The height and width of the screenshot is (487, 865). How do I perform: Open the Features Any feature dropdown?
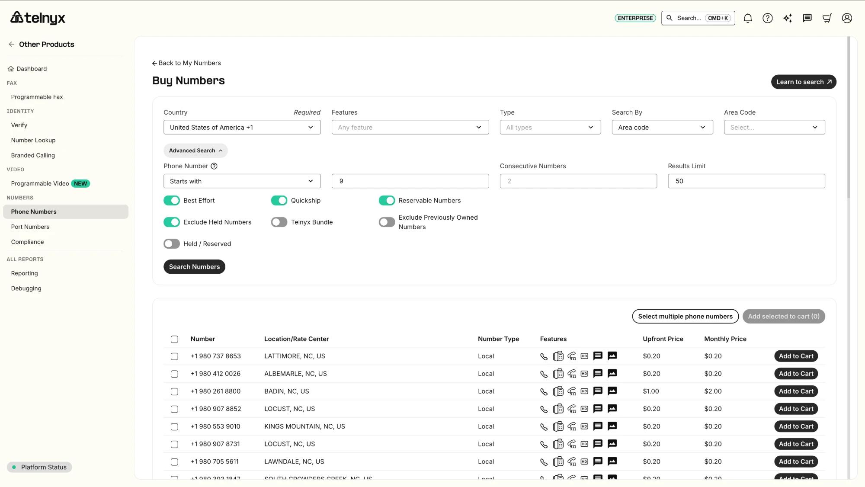410,127
